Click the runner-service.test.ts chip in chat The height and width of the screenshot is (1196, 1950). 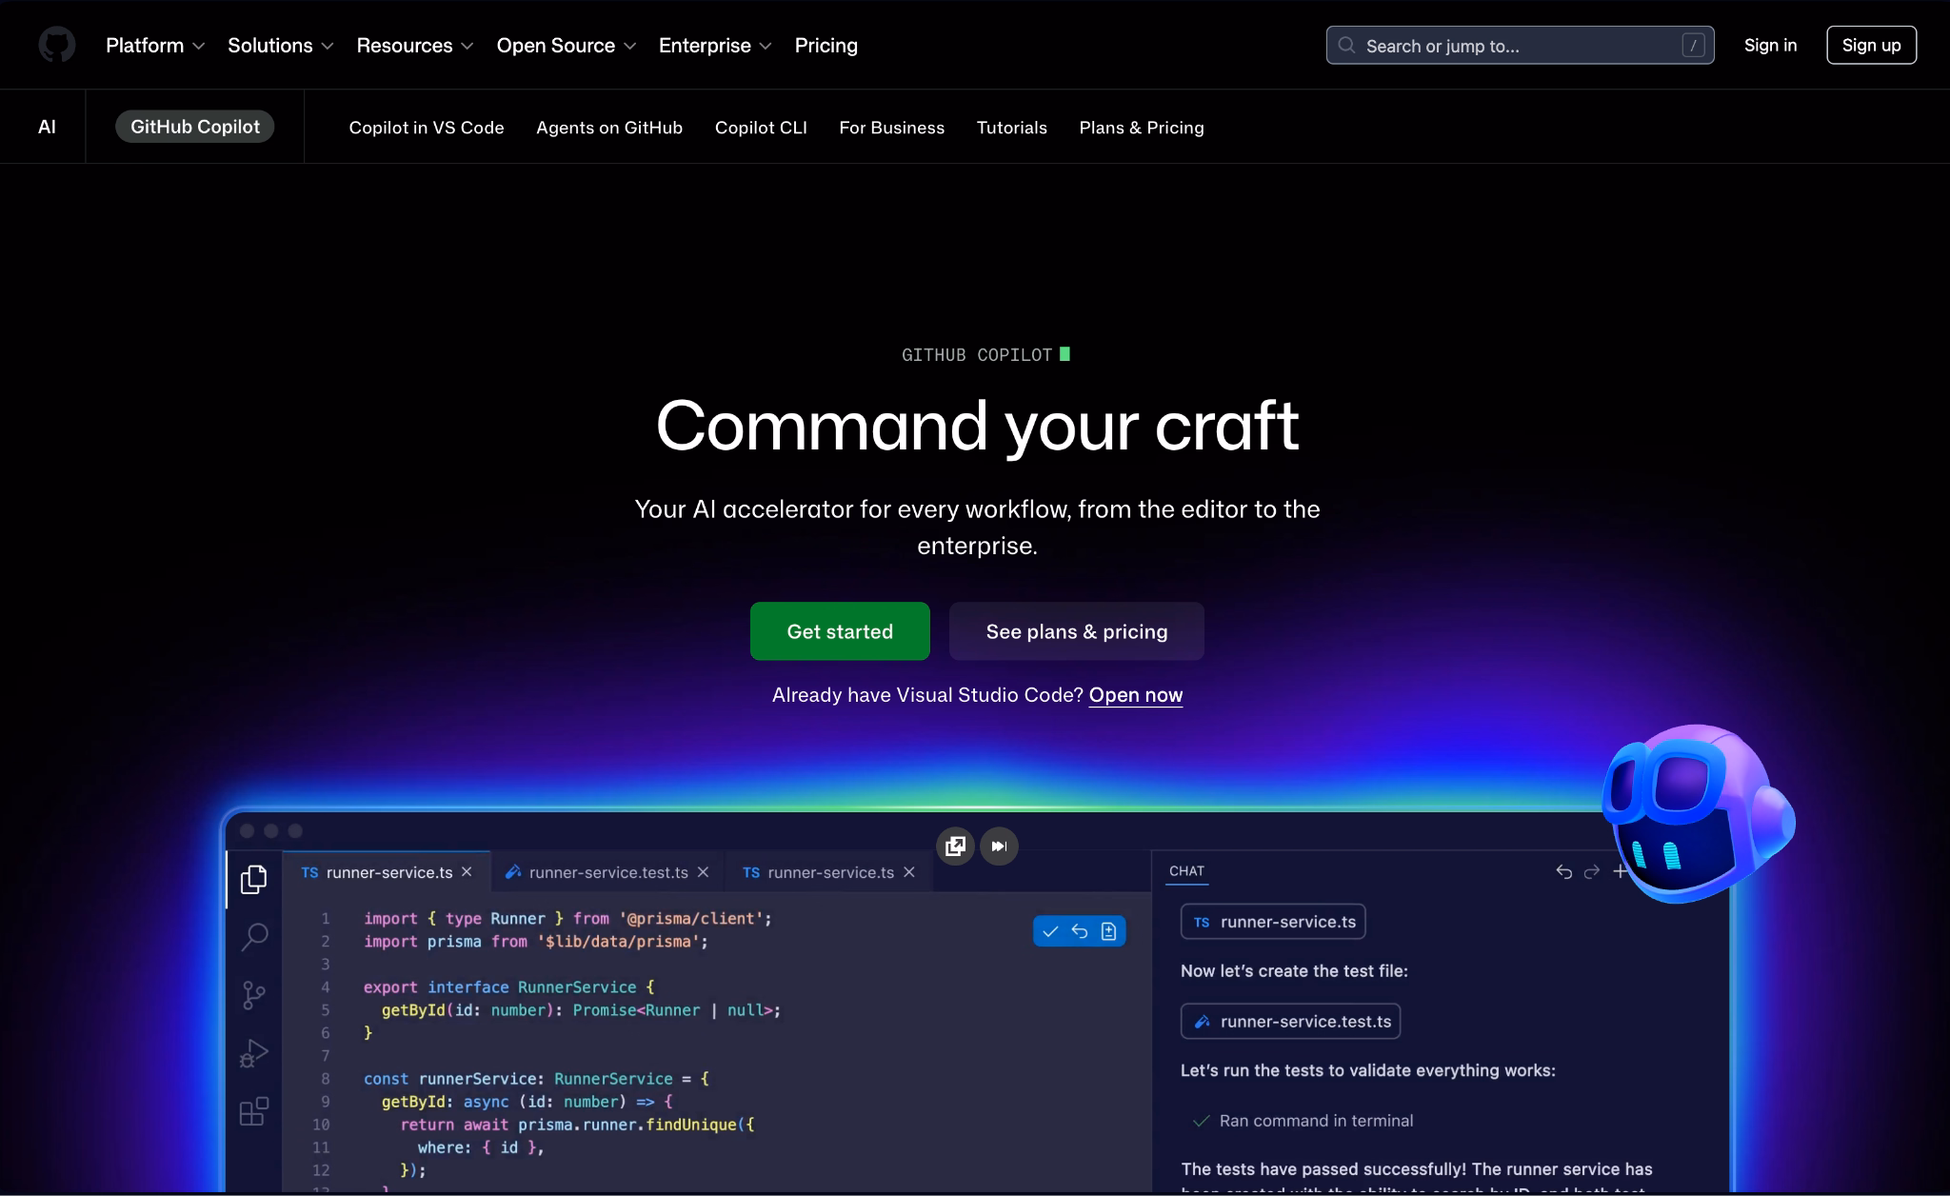(1290, 1021)
